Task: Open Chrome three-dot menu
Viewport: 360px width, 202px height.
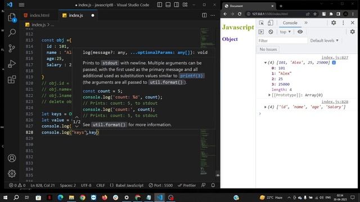Action: click(353, 14)
